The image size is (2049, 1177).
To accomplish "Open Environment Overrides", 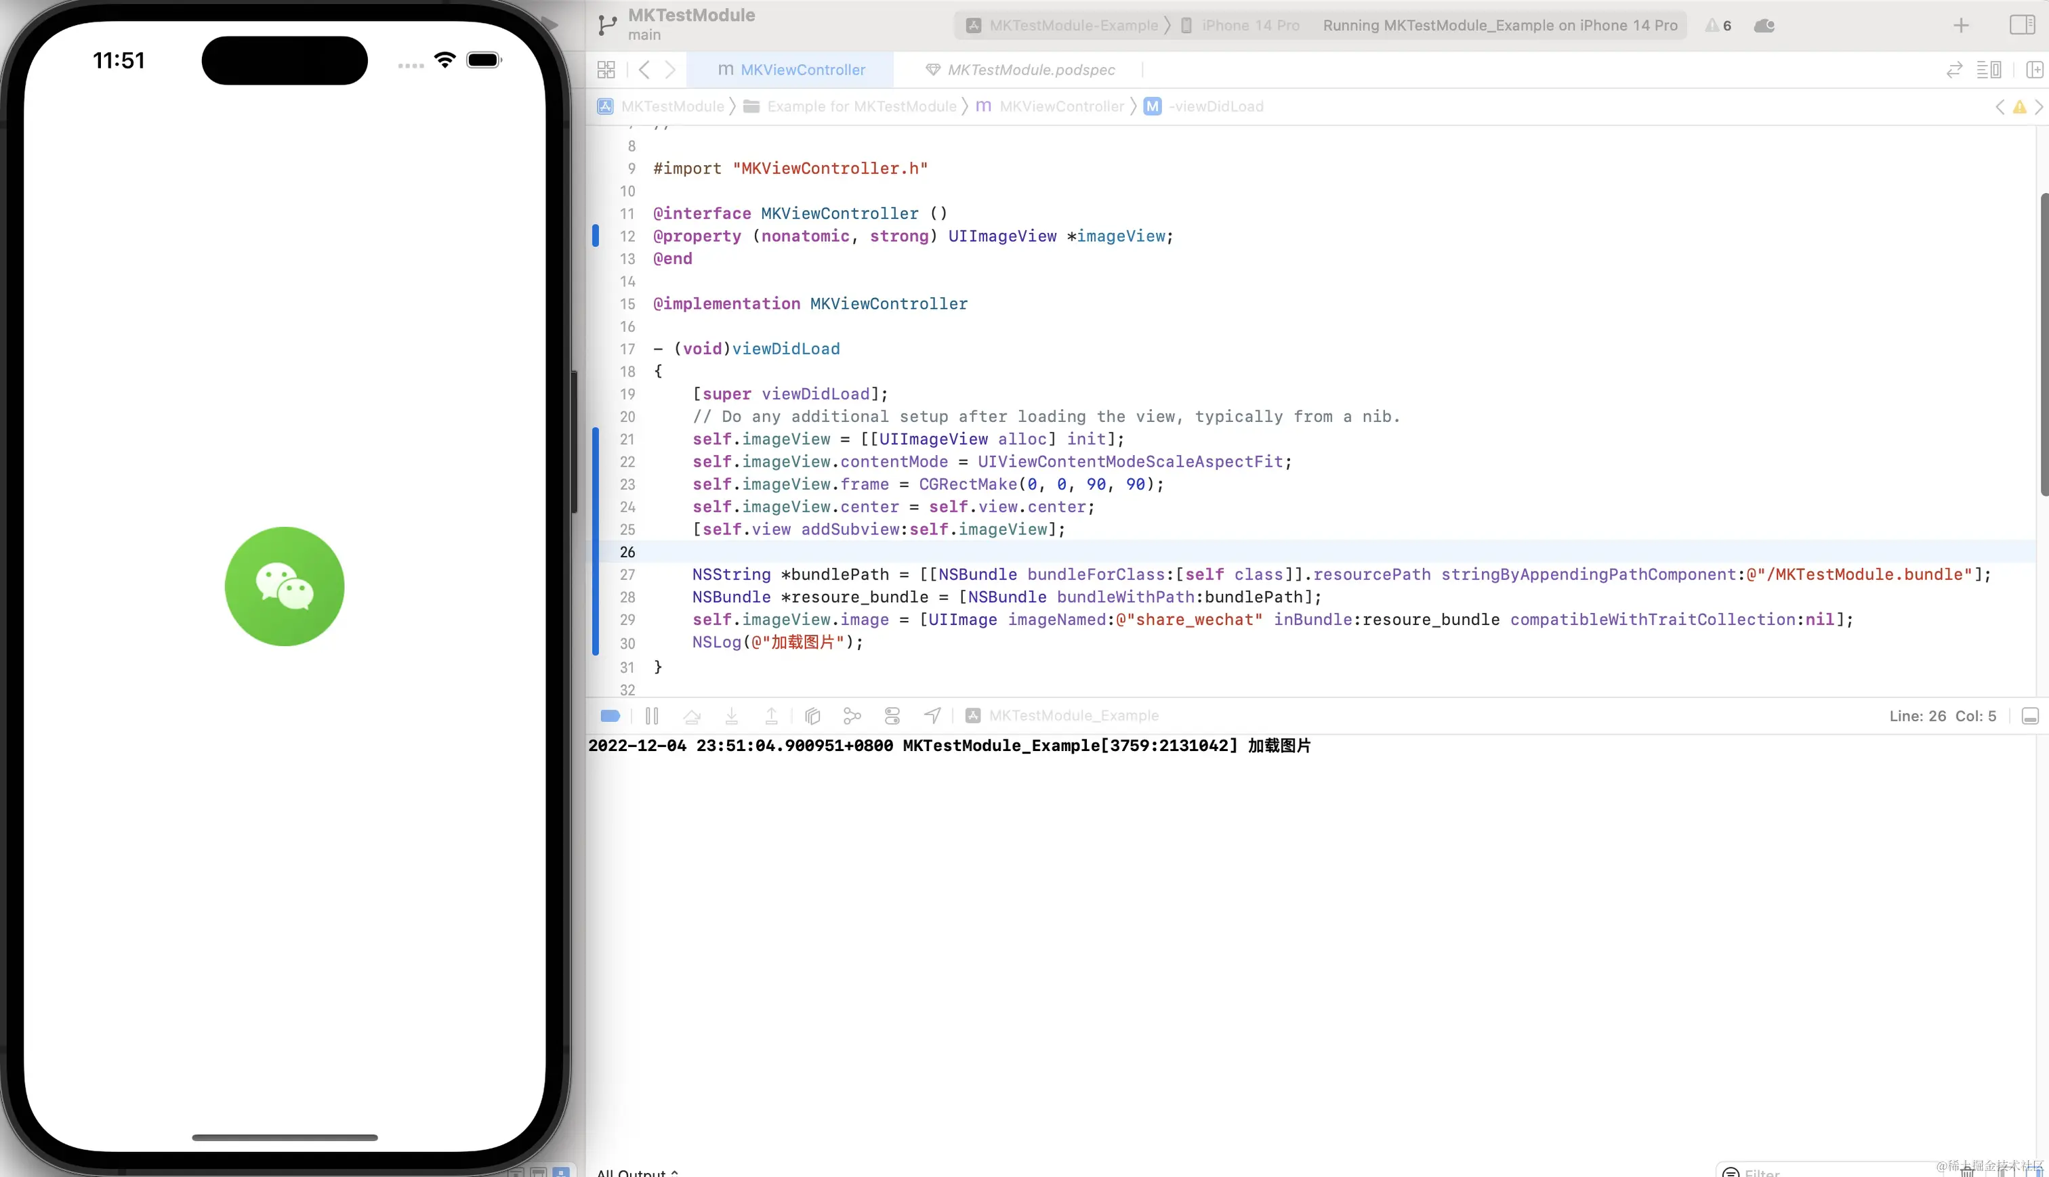I will [892, 716].
